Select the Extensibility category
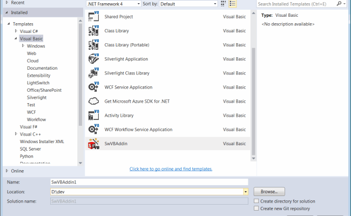 [x=39, y=76]
